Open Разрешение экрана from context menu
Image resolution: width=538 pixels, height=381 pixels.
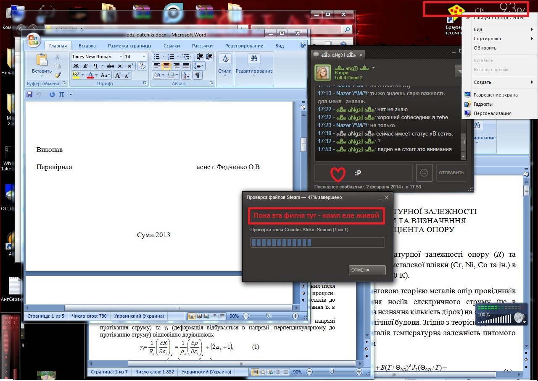click(x=496, y=95)
